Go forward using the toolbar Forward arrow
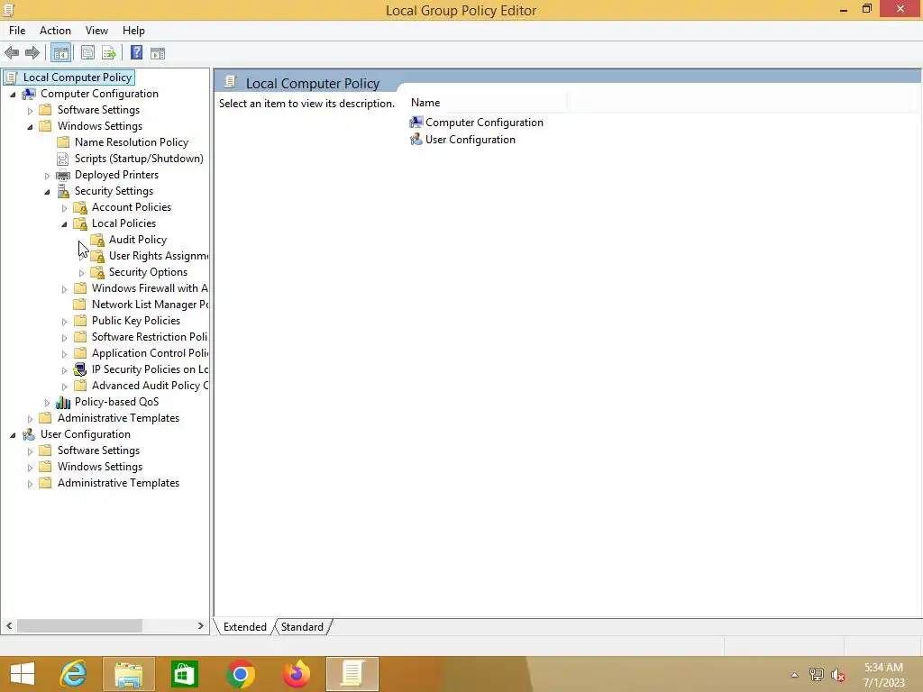 (x=32, y=53)
